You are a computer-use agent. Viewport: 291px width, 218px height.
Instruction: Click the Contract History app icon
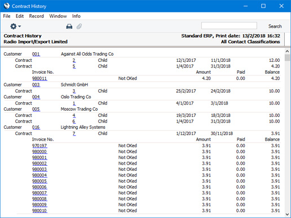pos(7,6)
